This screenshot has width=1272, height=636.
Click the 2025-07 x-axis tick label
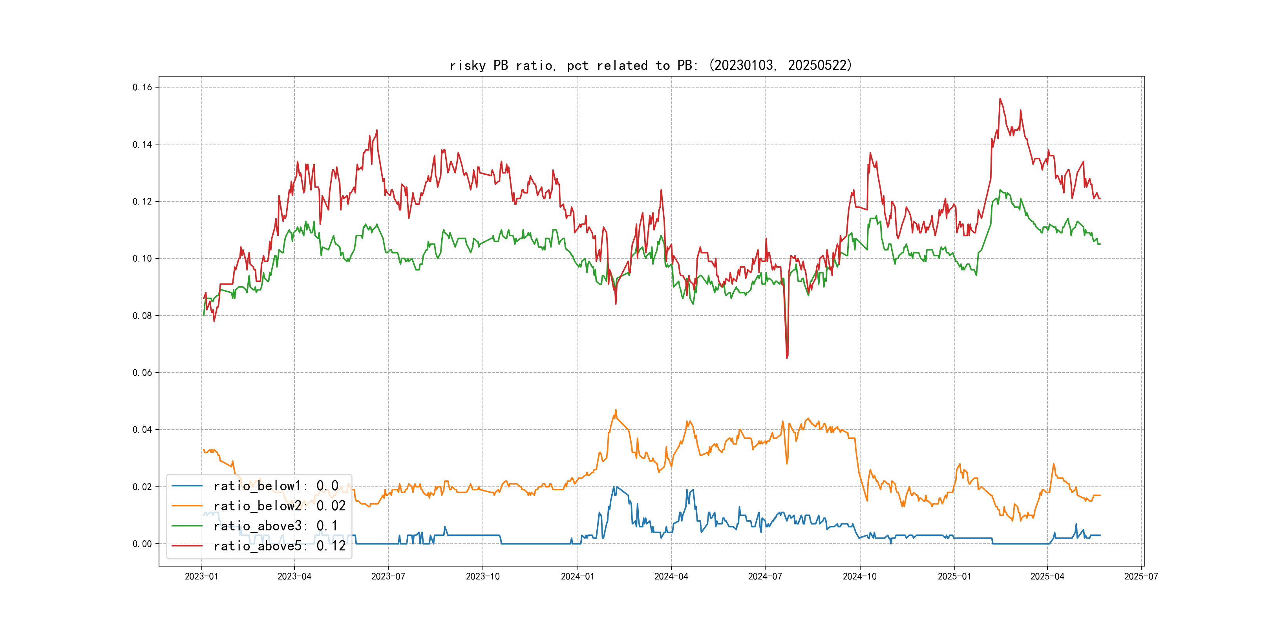click(1141, 576)
